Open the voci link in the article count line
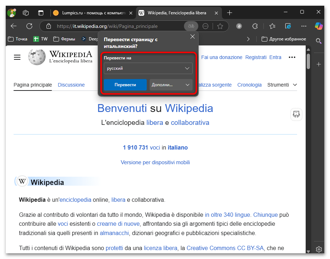This screenshot has height=259, width=330. [x=155, y=147]
